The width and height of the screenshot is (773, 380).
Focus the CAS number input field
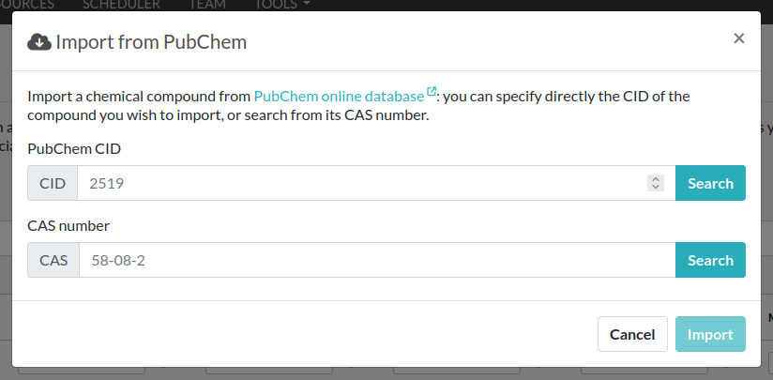coord(376,260)
